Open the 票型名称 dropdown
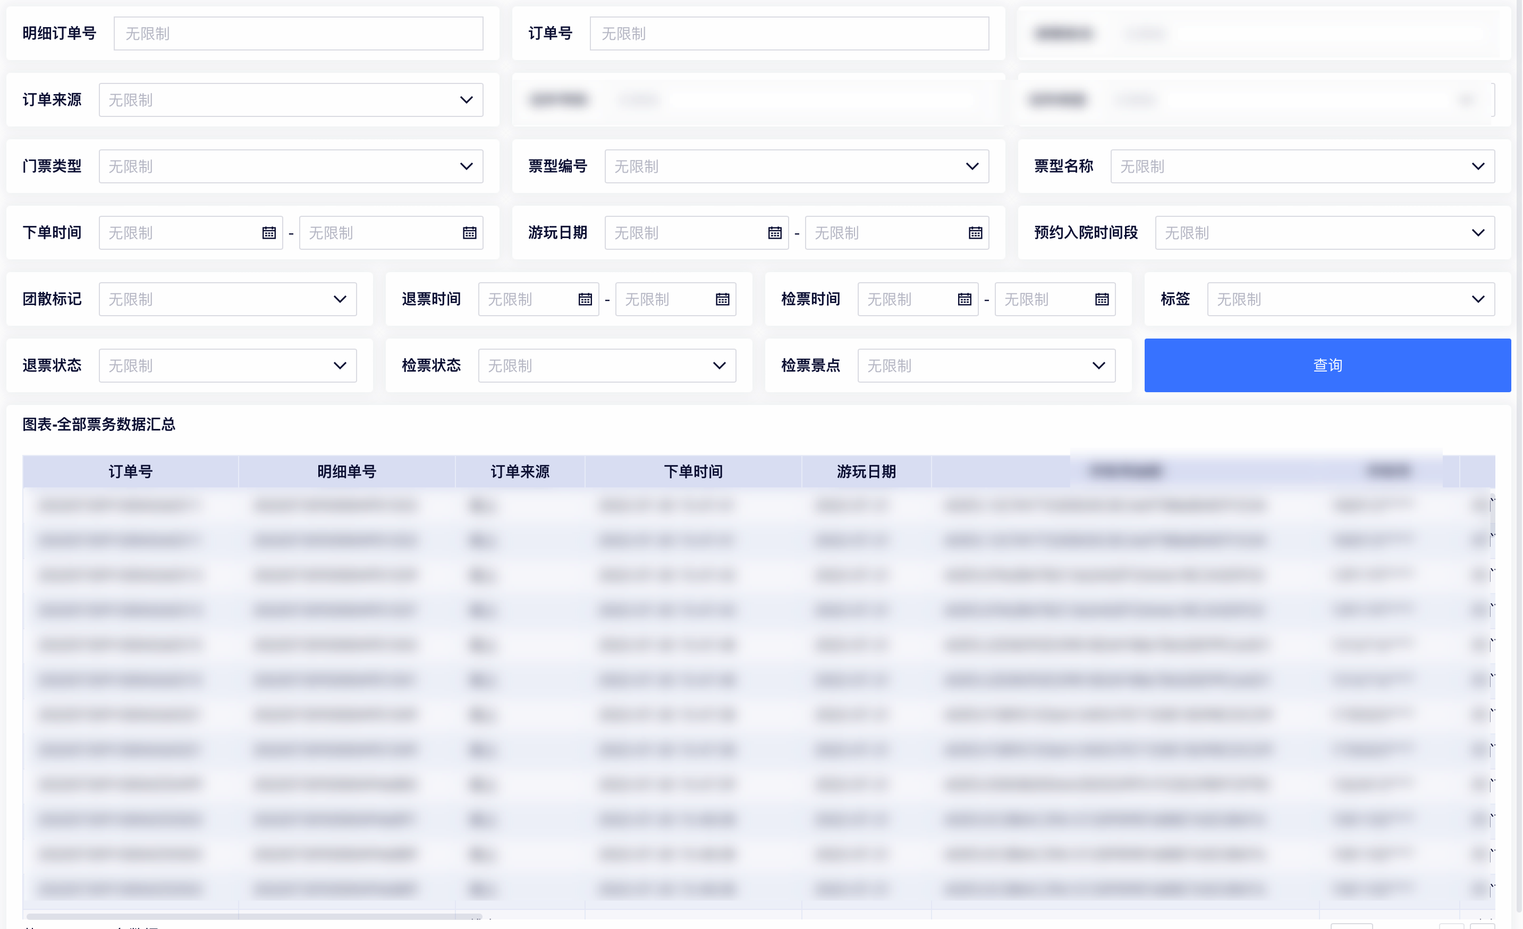 coord(1302,166)
